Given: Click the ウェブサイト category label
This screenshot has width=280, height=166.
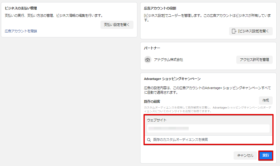Looking at the screenshot, I should [157, 120].
